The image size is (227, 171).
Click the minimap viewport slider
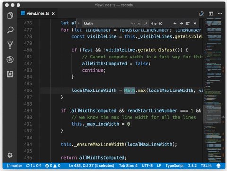coord(213,114)
